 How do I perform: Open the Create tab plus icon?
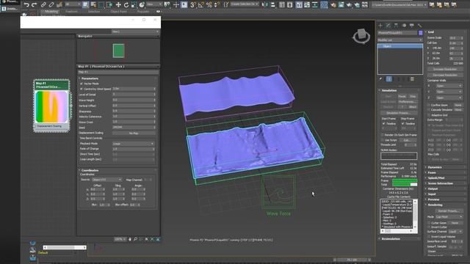pyautogui.click(x=380, y=26)
